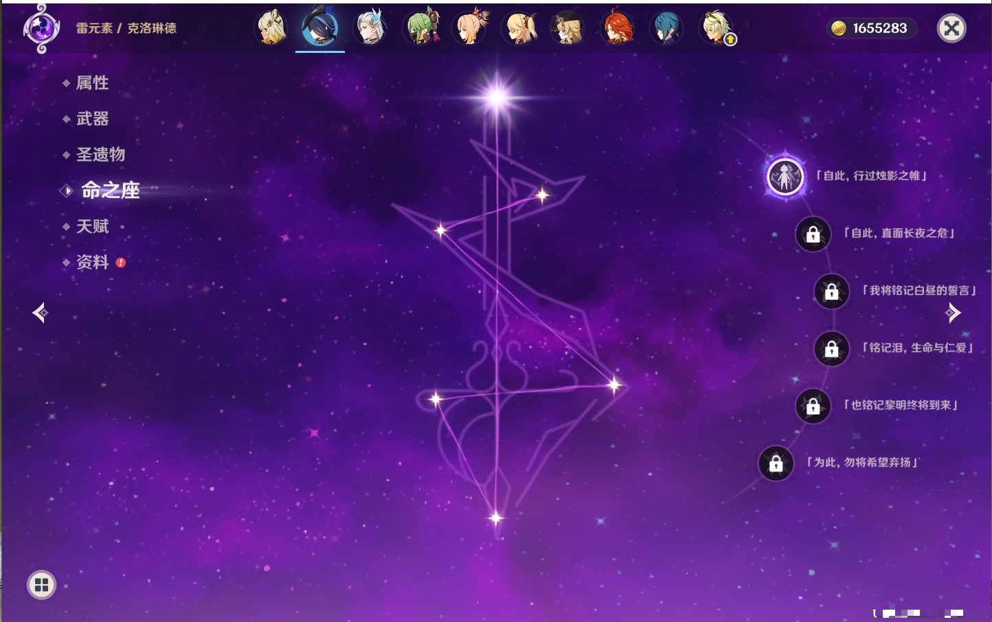The image size is (992, 622).
Task: Select the blue-haired Xingqiu avatar
Action: 666,28
